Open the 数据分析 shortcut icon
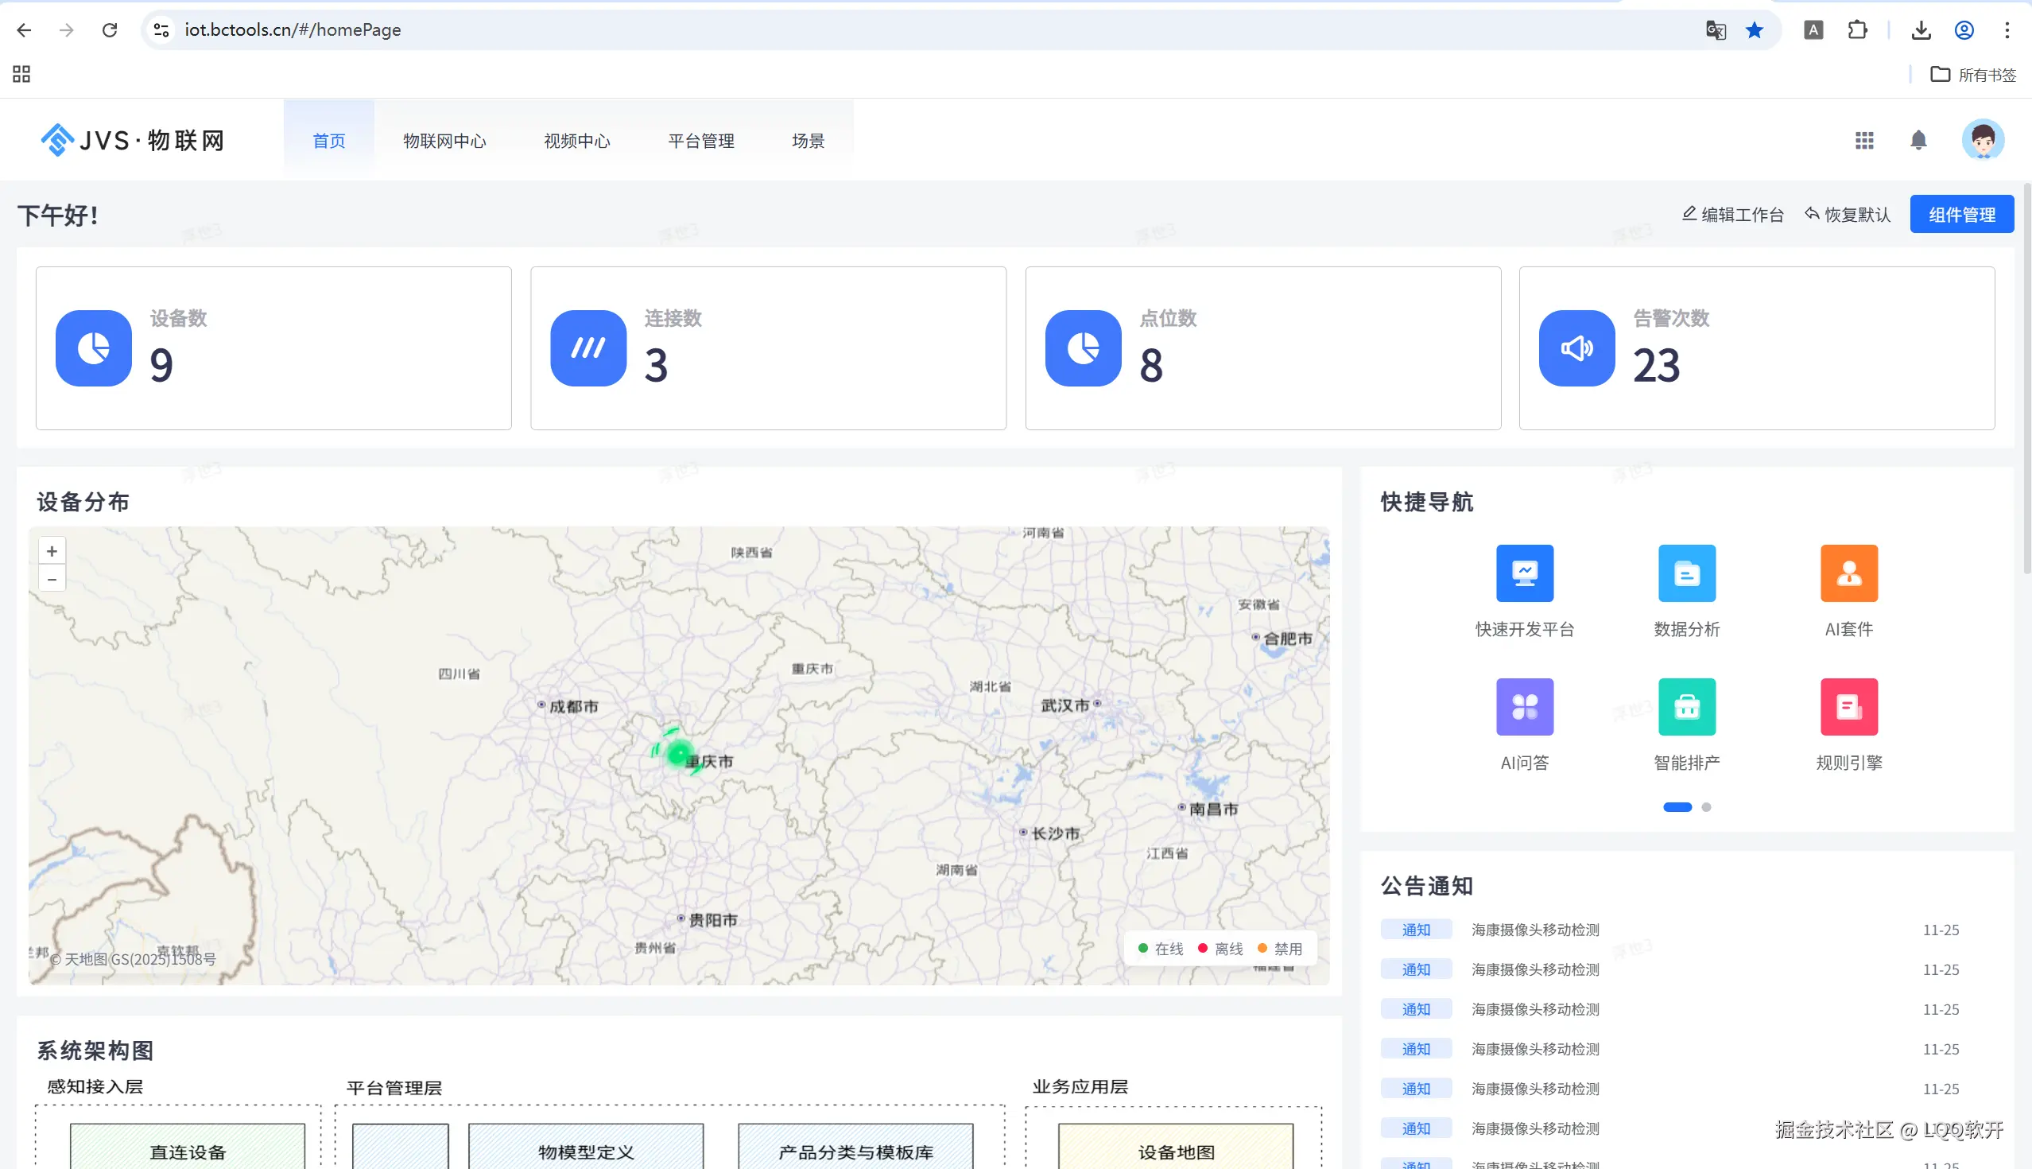This screenshot has width=2032, height=1169. (x=1686, y=573)
